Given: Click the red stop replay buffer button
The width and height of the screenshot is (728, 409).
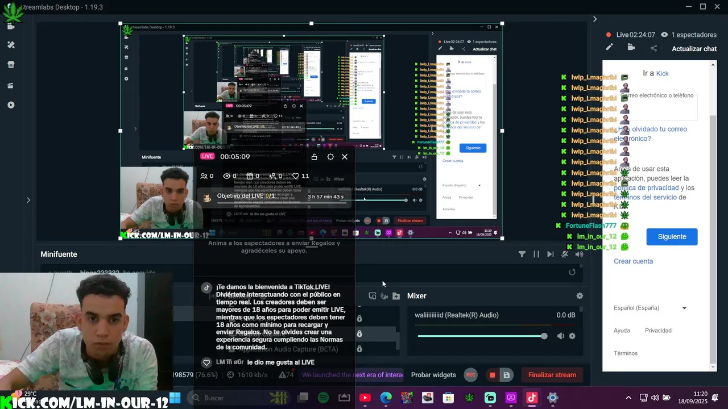Looking at the screenshot, I should 492,375.
